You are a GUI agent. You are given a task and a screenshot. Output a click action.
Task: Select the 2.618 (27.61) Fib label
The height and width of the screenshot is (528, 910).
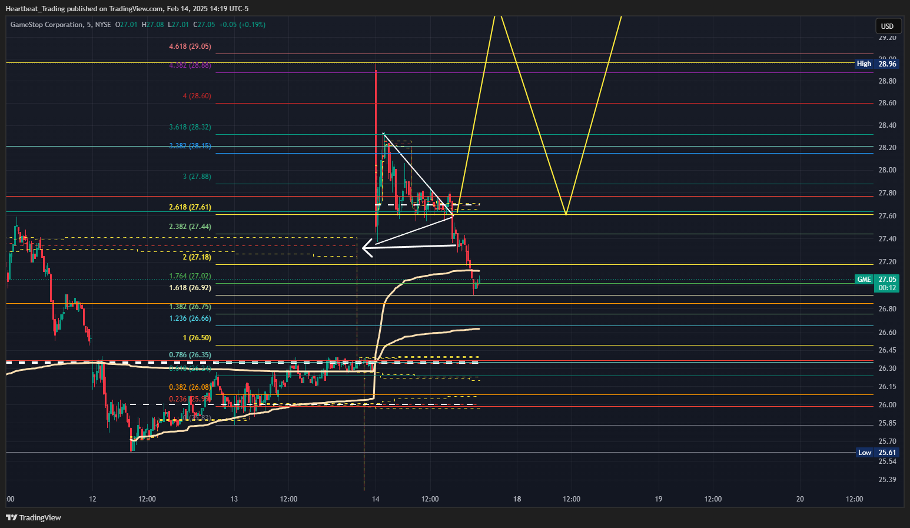(190, 207)
